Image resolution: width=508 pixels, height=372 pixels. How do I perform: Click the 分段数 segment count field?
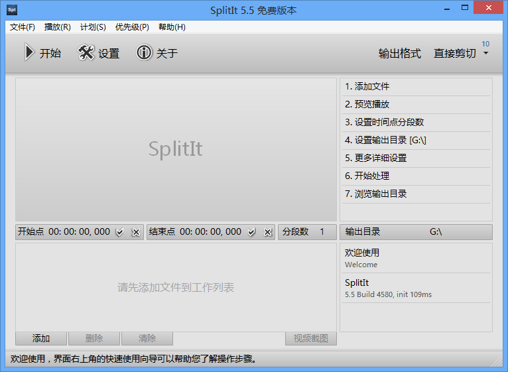pyautogui.click(x=307, y=232)
